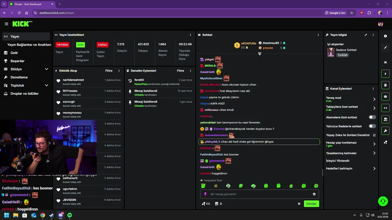The width and height of the screenshot is (392, 220).
Task: Click the Sadece Sohbet category thumbnail
Action: click(x=331, y=53)
